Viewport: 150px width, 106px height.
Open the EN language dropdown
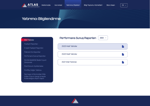tap(124, 5)
